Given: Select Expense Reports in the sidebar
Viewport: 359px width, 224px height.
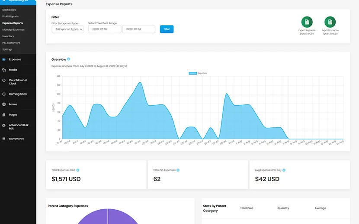Looking at the screenshot, I should [x=13, y=23].
